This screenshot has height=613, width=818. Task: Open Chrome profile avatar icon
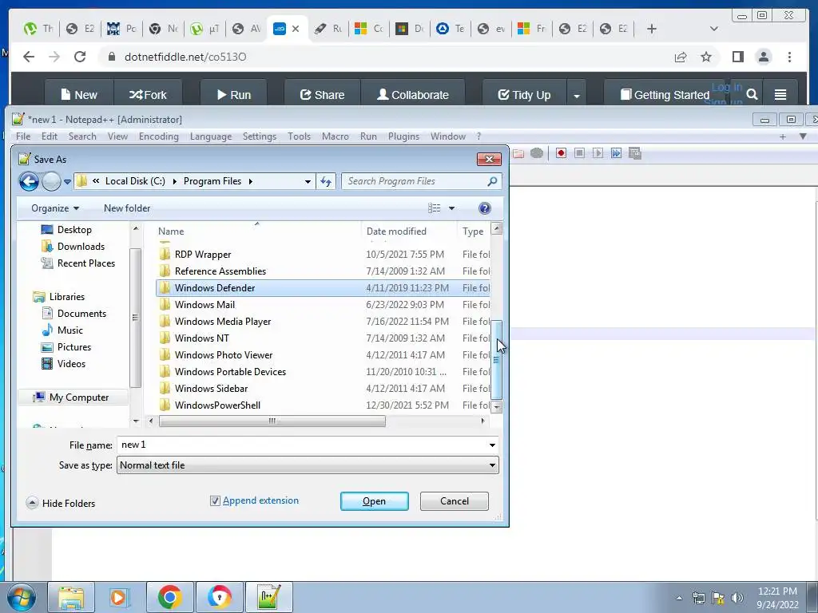(x=764, y=57)
